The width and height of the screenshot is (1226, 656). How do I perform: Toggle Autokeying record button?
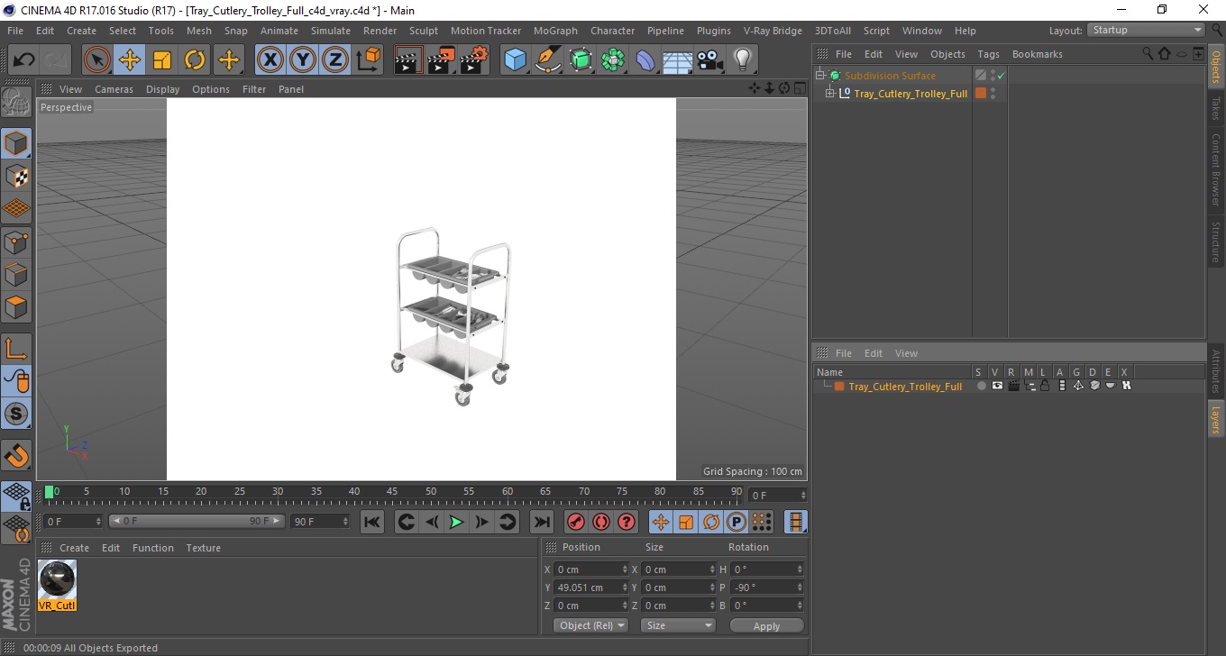601,522
